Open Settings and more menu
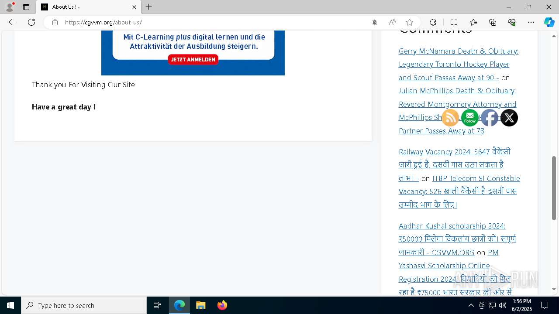559x314 pixels. [531, 22]
